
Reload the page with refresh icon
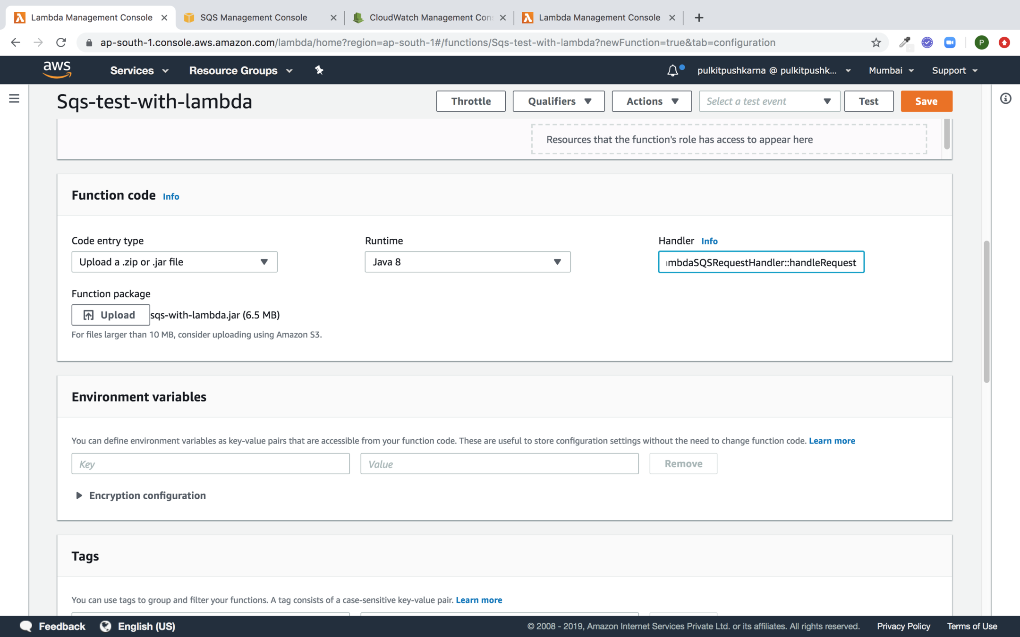pos(61,42)
